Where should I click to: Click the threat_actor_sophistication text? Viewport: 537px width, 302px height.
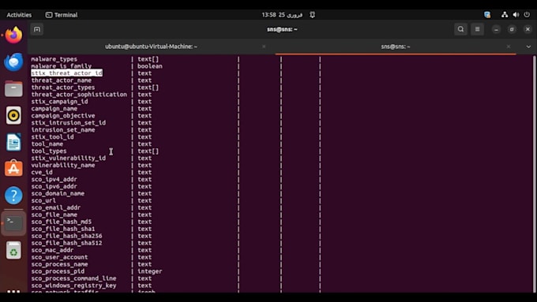[x=79, y=95]
